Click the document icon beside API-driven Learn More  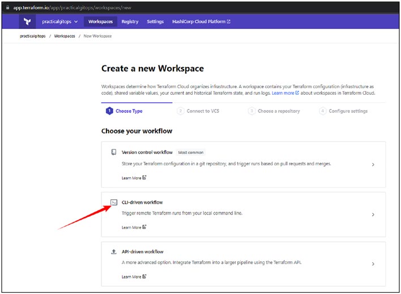pyautogui.click(x=144, y=276)
